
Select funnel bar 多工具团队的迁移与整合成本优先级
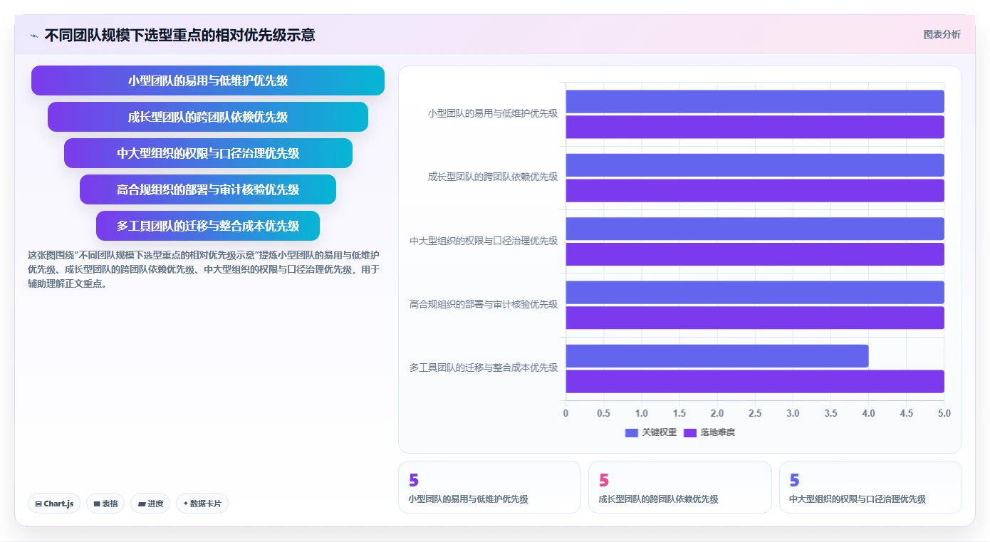208,226
